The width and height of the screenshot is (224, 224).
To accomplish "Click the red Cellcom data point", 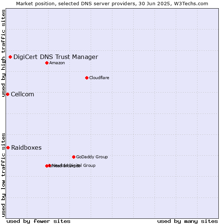I will pos(7,94).
